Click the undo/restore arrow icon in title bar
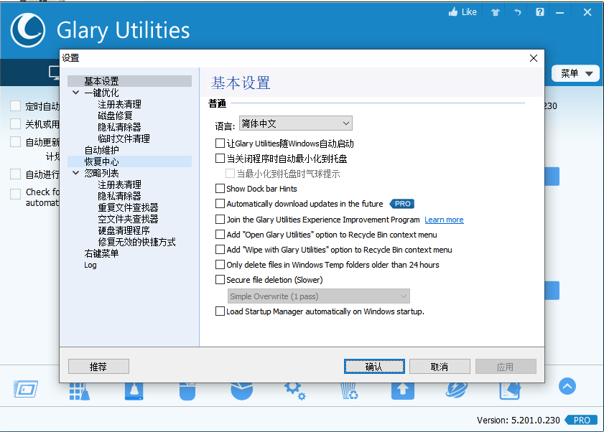The width and height of the screenshot is (604, 432). point(517,12)
